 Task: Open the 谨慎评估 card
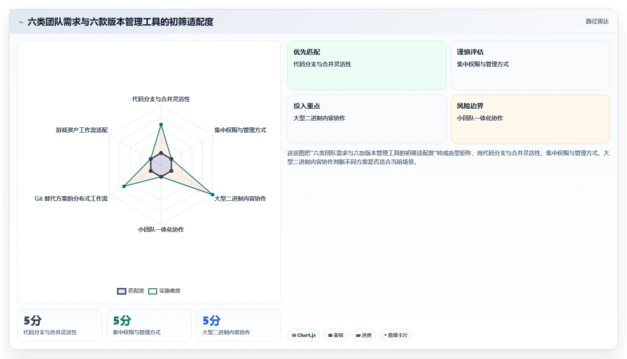[530, 65]
